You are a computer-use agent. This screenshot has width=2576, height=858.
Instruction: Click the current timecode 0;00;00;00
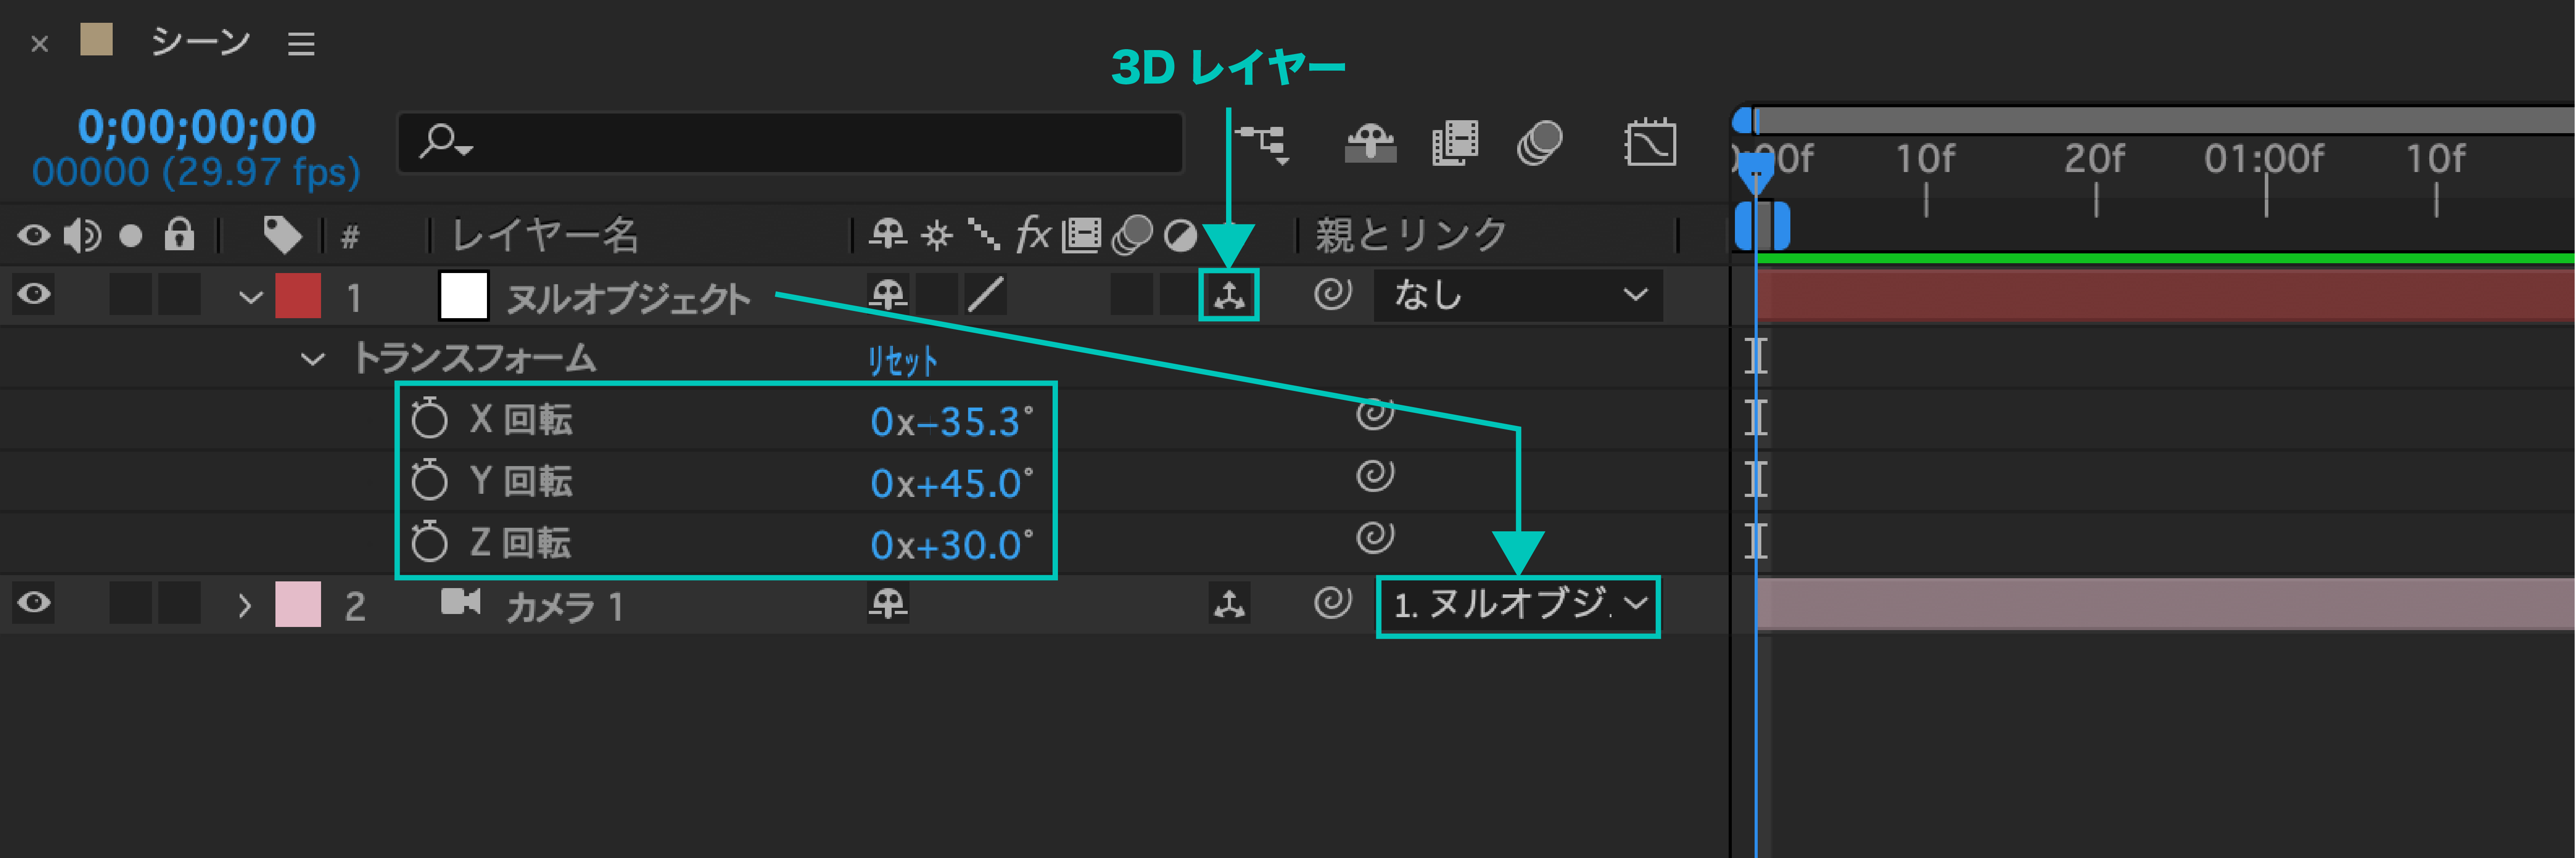point(197,126)
